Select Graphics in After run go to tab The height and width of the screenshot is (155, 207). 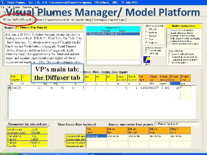tap(146, 42)
